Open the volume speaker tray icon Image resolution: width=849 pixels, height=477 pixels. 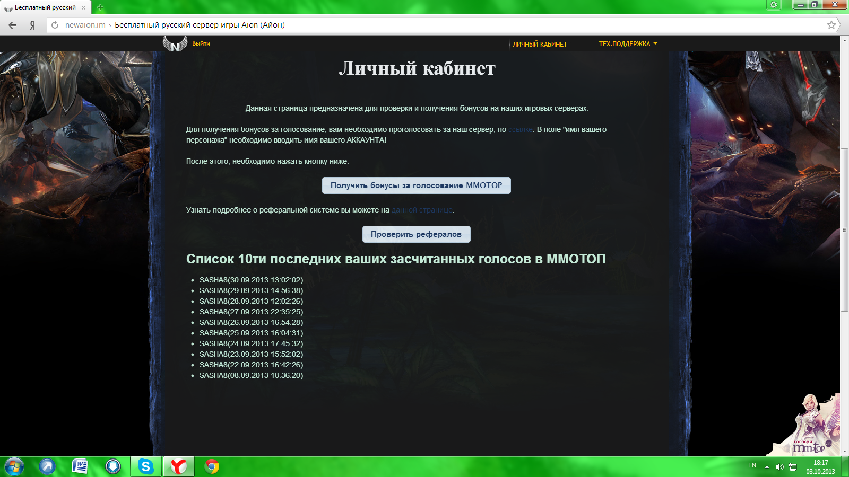click(779, 467)
